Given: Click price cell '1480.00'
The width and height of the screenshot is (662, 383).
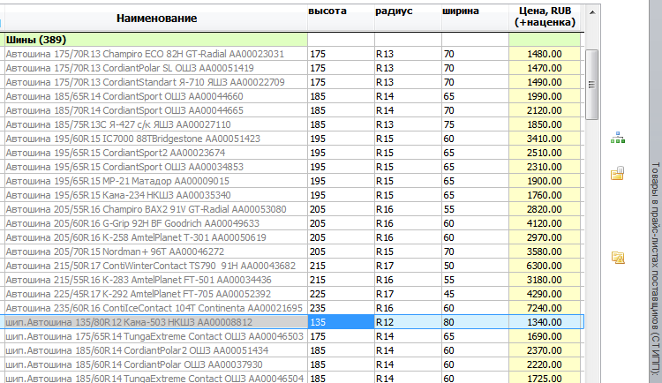Looking at the screenshot, I should click(545, 54).
